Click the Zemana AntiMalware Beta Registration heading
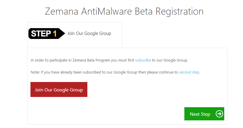The height and width of the screenshot is (128, 243). coord(124,11)
